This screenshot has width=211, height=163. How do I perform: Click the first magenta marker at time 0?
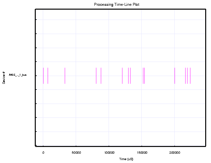point(43,76)
